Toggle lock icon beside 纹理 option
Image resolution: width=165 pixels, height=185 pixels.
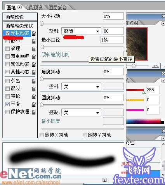pyautogui.click(x=34, y=49)
